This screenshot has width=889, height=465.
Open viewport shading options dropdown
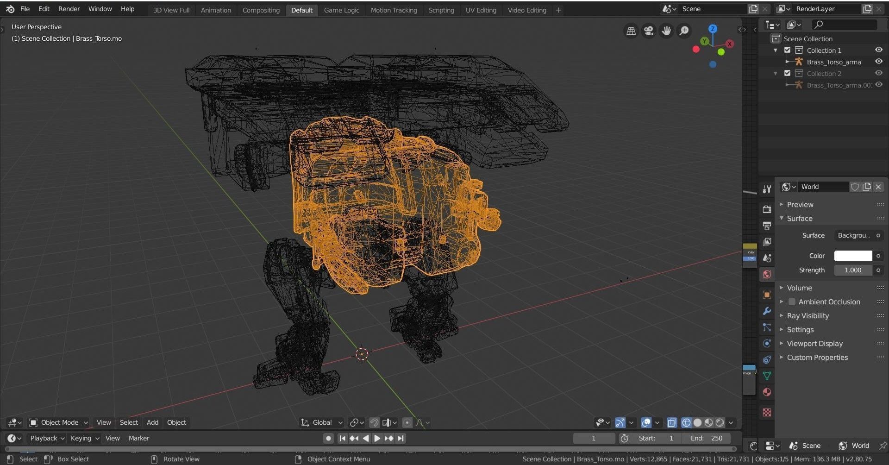click(731, 422)
